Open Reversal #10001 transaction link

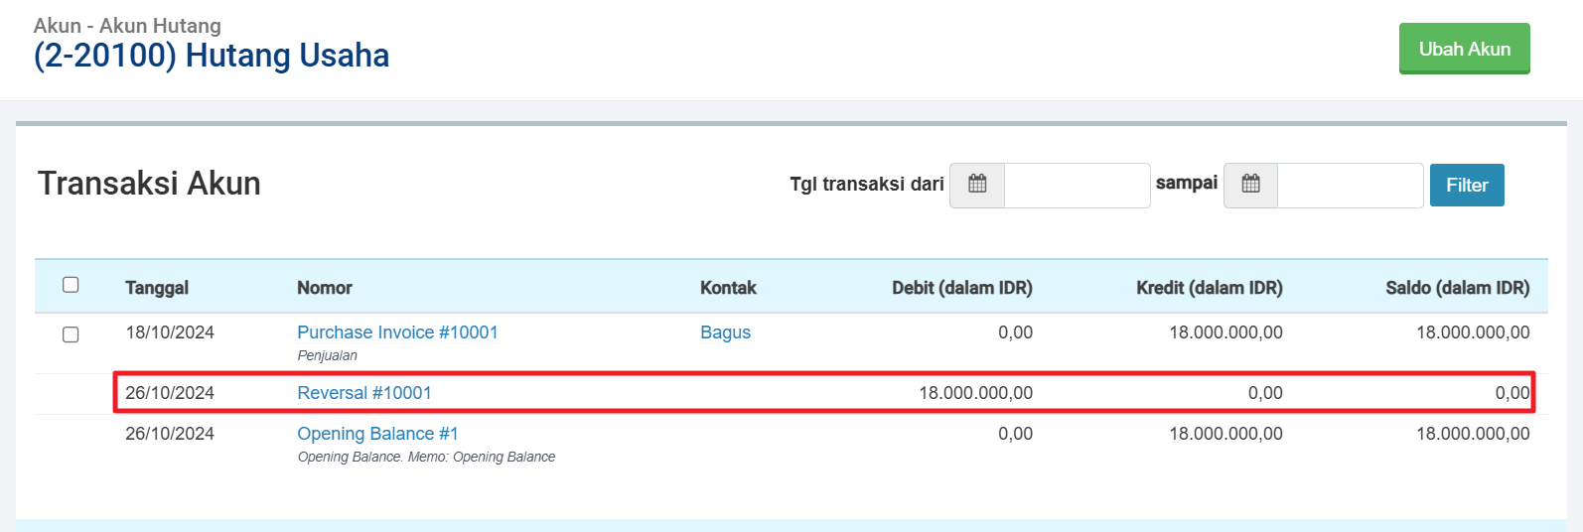pyautogui.click(x=364, y=393)
